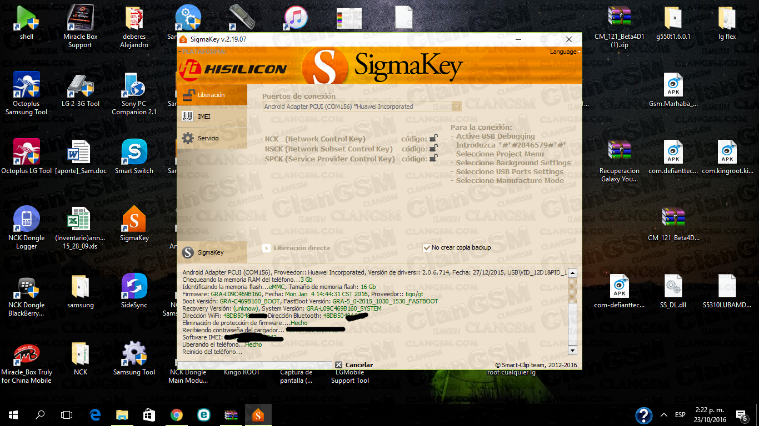Viewport: 759px width, 426px height.
Task: Launch Google Chrome from the taskbar
Action: [x=177, y=414]
